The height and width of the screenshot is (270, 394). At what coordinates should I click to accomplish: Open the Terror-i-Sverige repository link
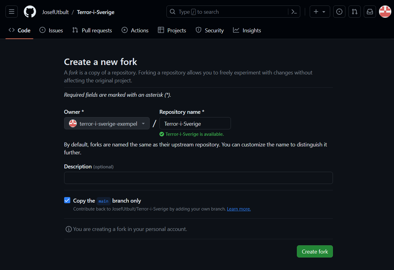coord(96,12)
